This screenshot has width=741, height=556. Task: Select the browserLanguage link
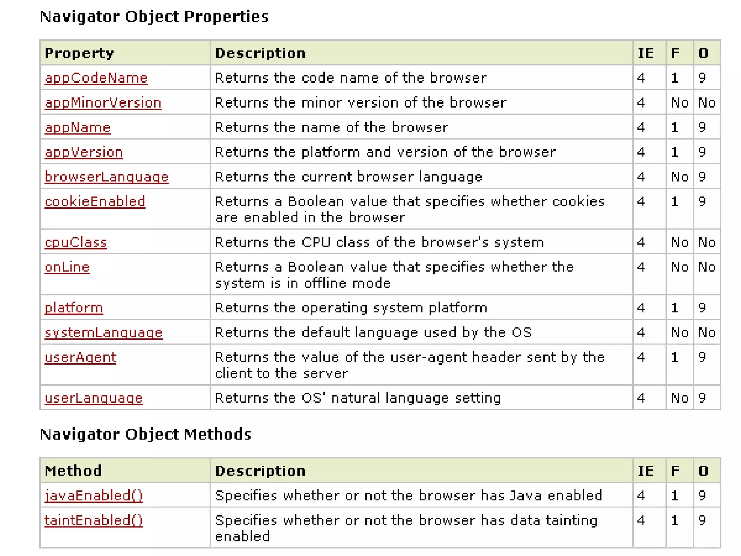106,177
